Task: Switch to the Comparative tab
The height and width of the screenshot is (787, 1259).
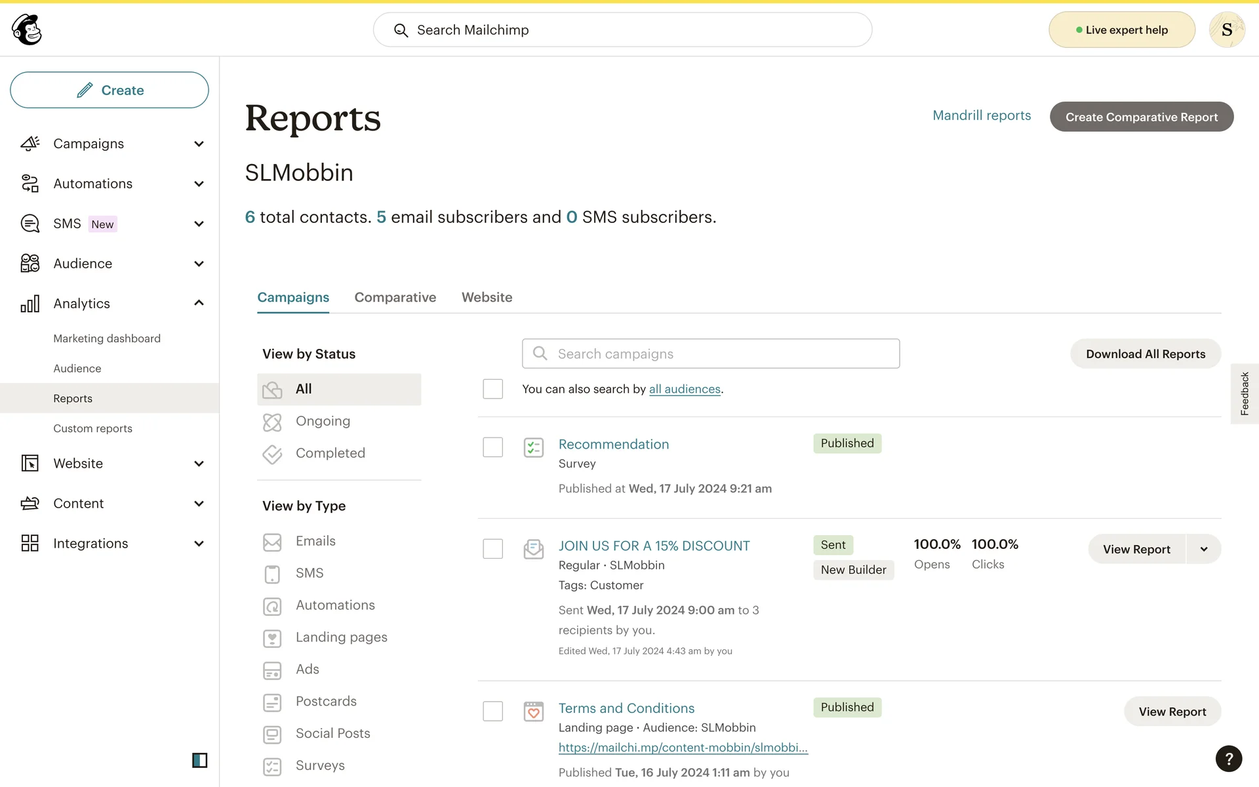Action: [x=395, y=297]
